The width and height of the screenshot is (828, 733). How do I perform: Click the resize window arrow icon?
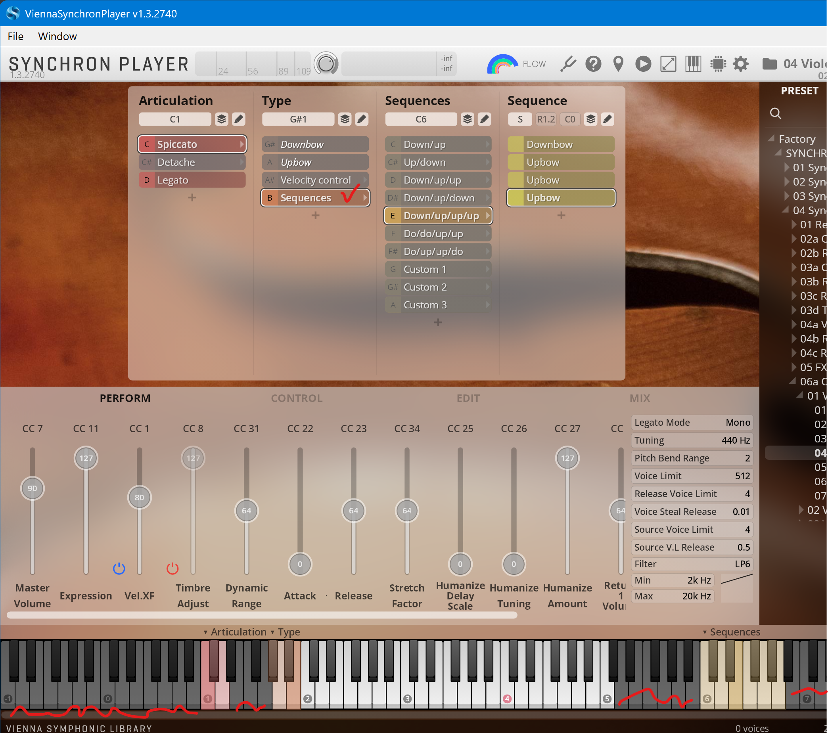668,64
